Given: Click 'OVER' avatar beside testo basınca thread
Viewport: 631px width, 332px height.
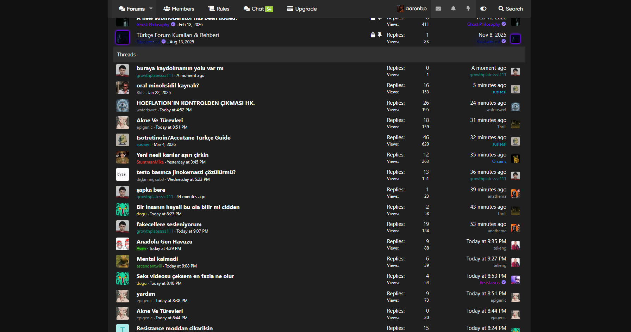Looking at the screenshot, I should (123, 175).
